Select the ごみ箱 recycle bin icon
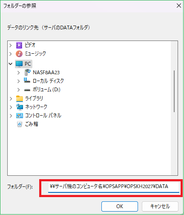Screen dimensions: 184x215 click(x=20, y=124)
